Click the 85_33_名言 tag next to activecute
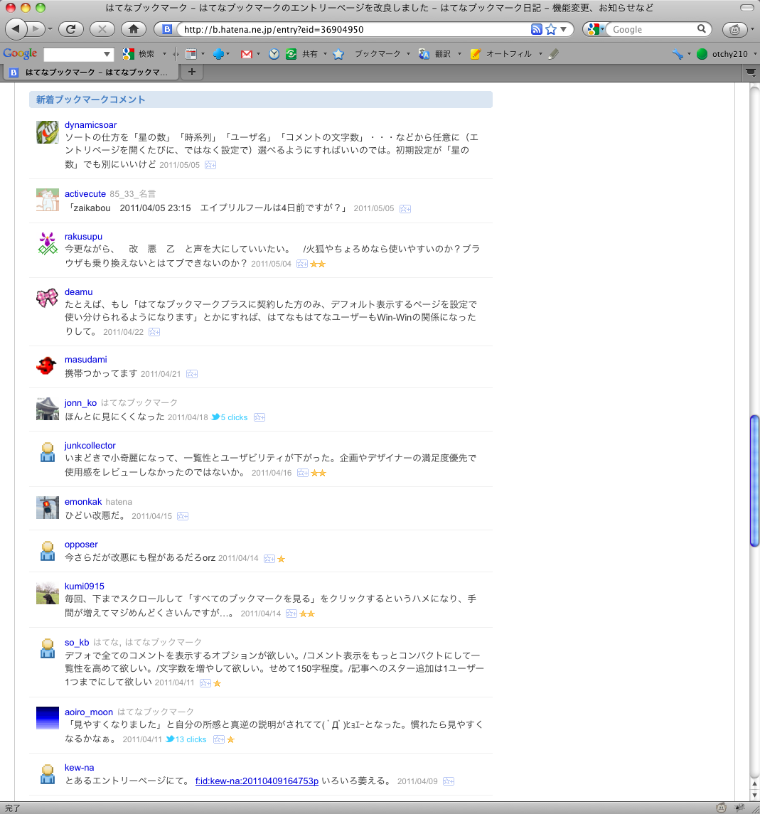This screenshot has width=760, height=814. (x=132, y=194)
